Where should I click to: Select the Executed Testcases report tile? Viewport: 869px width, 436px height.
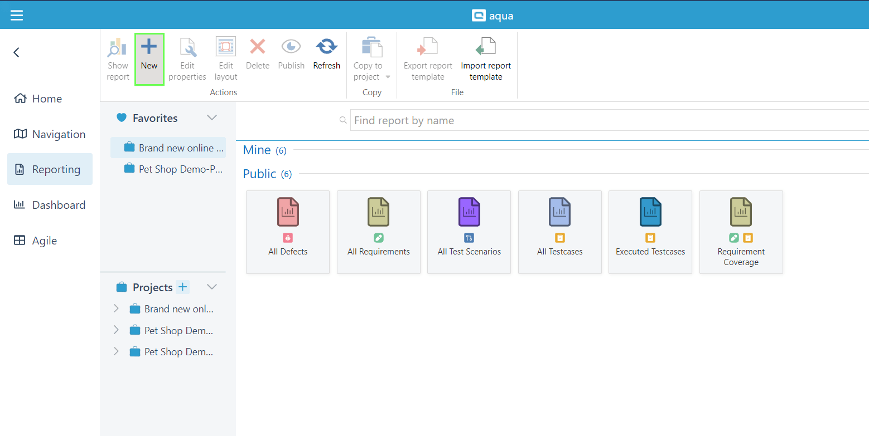tap(650, 232)
